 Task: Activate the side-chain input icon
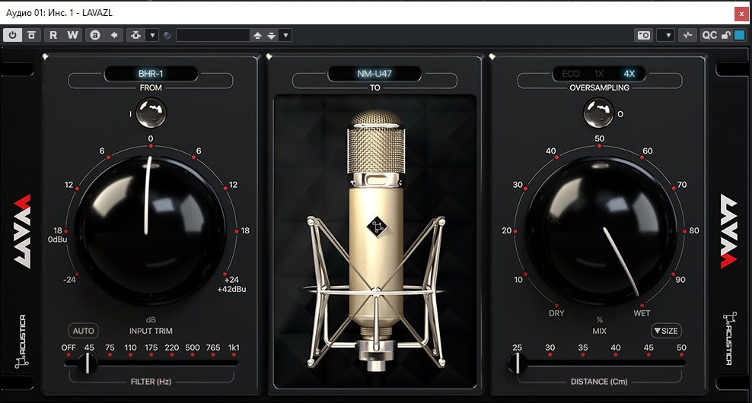tap(135, 35)
